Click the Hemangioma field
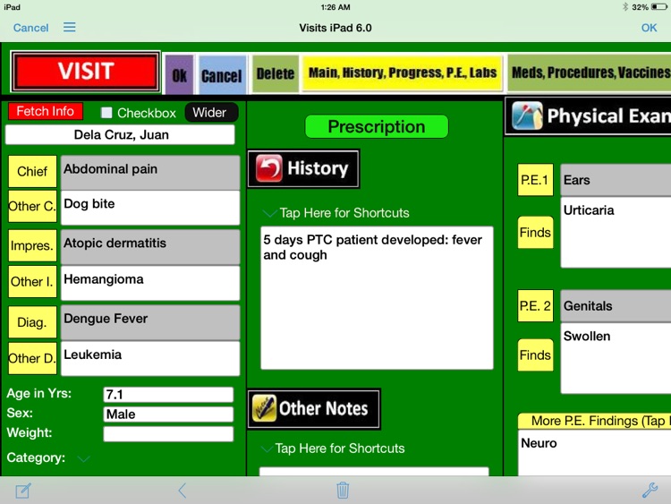 [x=150, y=283]
